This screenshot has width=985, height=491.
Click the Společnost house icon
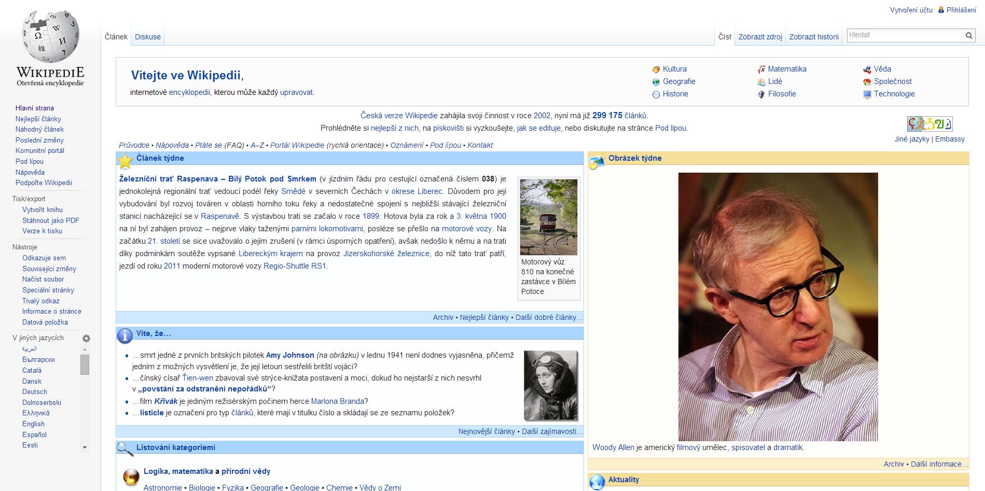(x=867, y=82)
